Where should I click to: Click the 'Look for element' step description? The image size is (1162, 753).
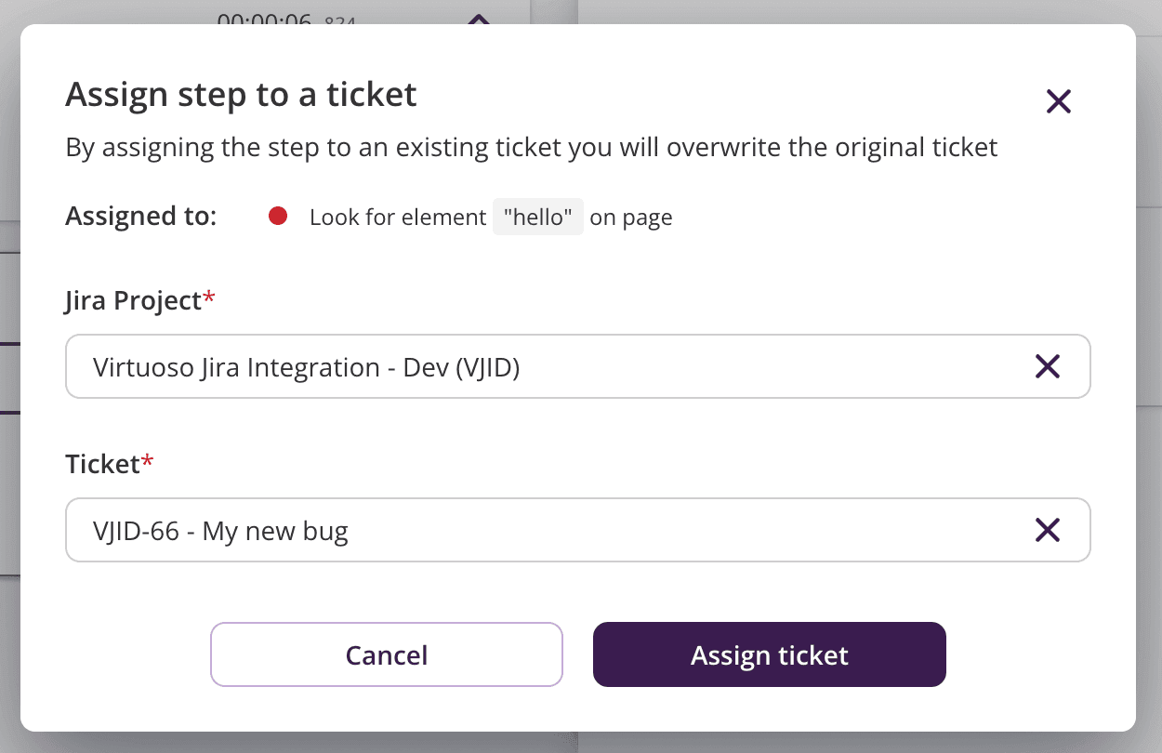[397, 216]
